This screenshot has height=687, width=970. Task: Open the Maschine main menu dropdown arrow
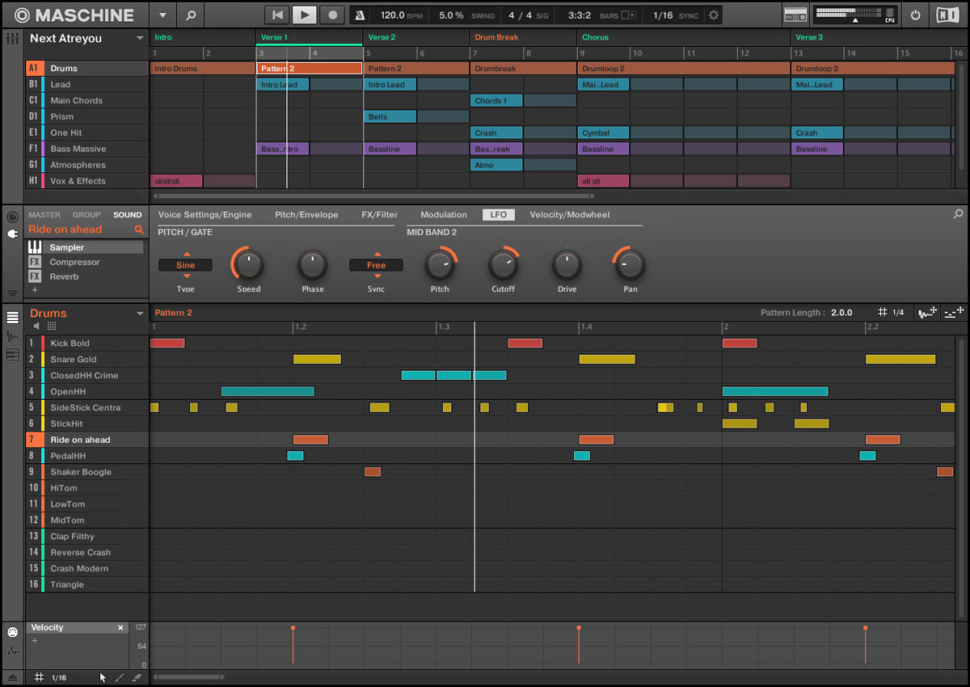click(x=162, y=15)
